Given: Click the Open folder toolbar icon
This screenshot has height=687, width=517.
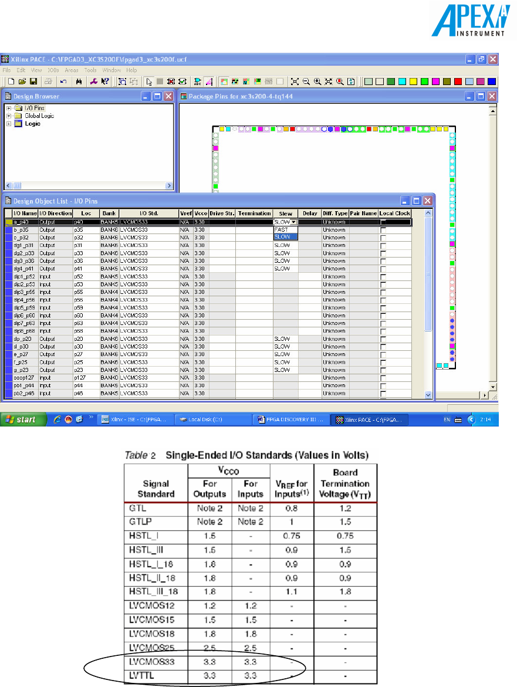Looking at the screenshot, I should (x=22, y=82).
